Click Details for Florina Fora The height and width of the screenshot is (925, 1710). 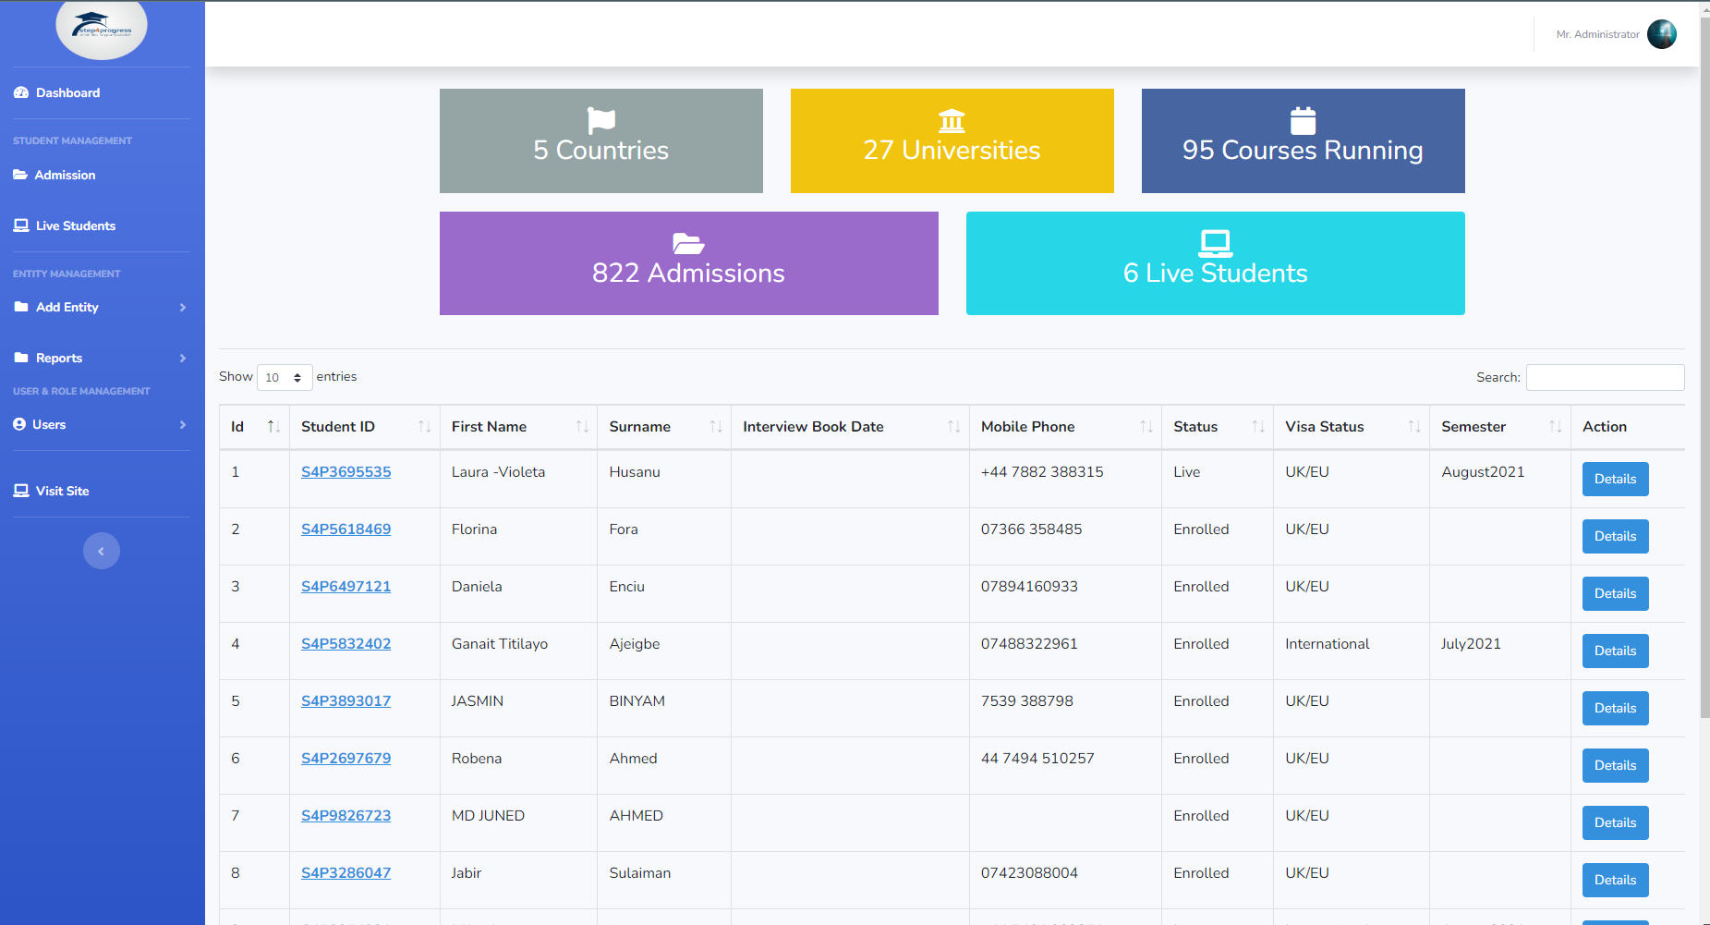1615,536
